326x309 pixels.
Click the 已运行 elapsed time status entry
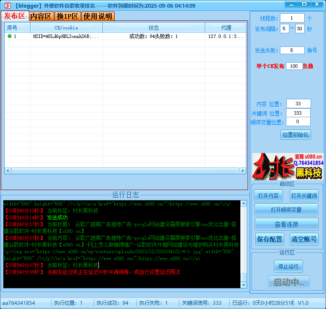pos(263,303)
